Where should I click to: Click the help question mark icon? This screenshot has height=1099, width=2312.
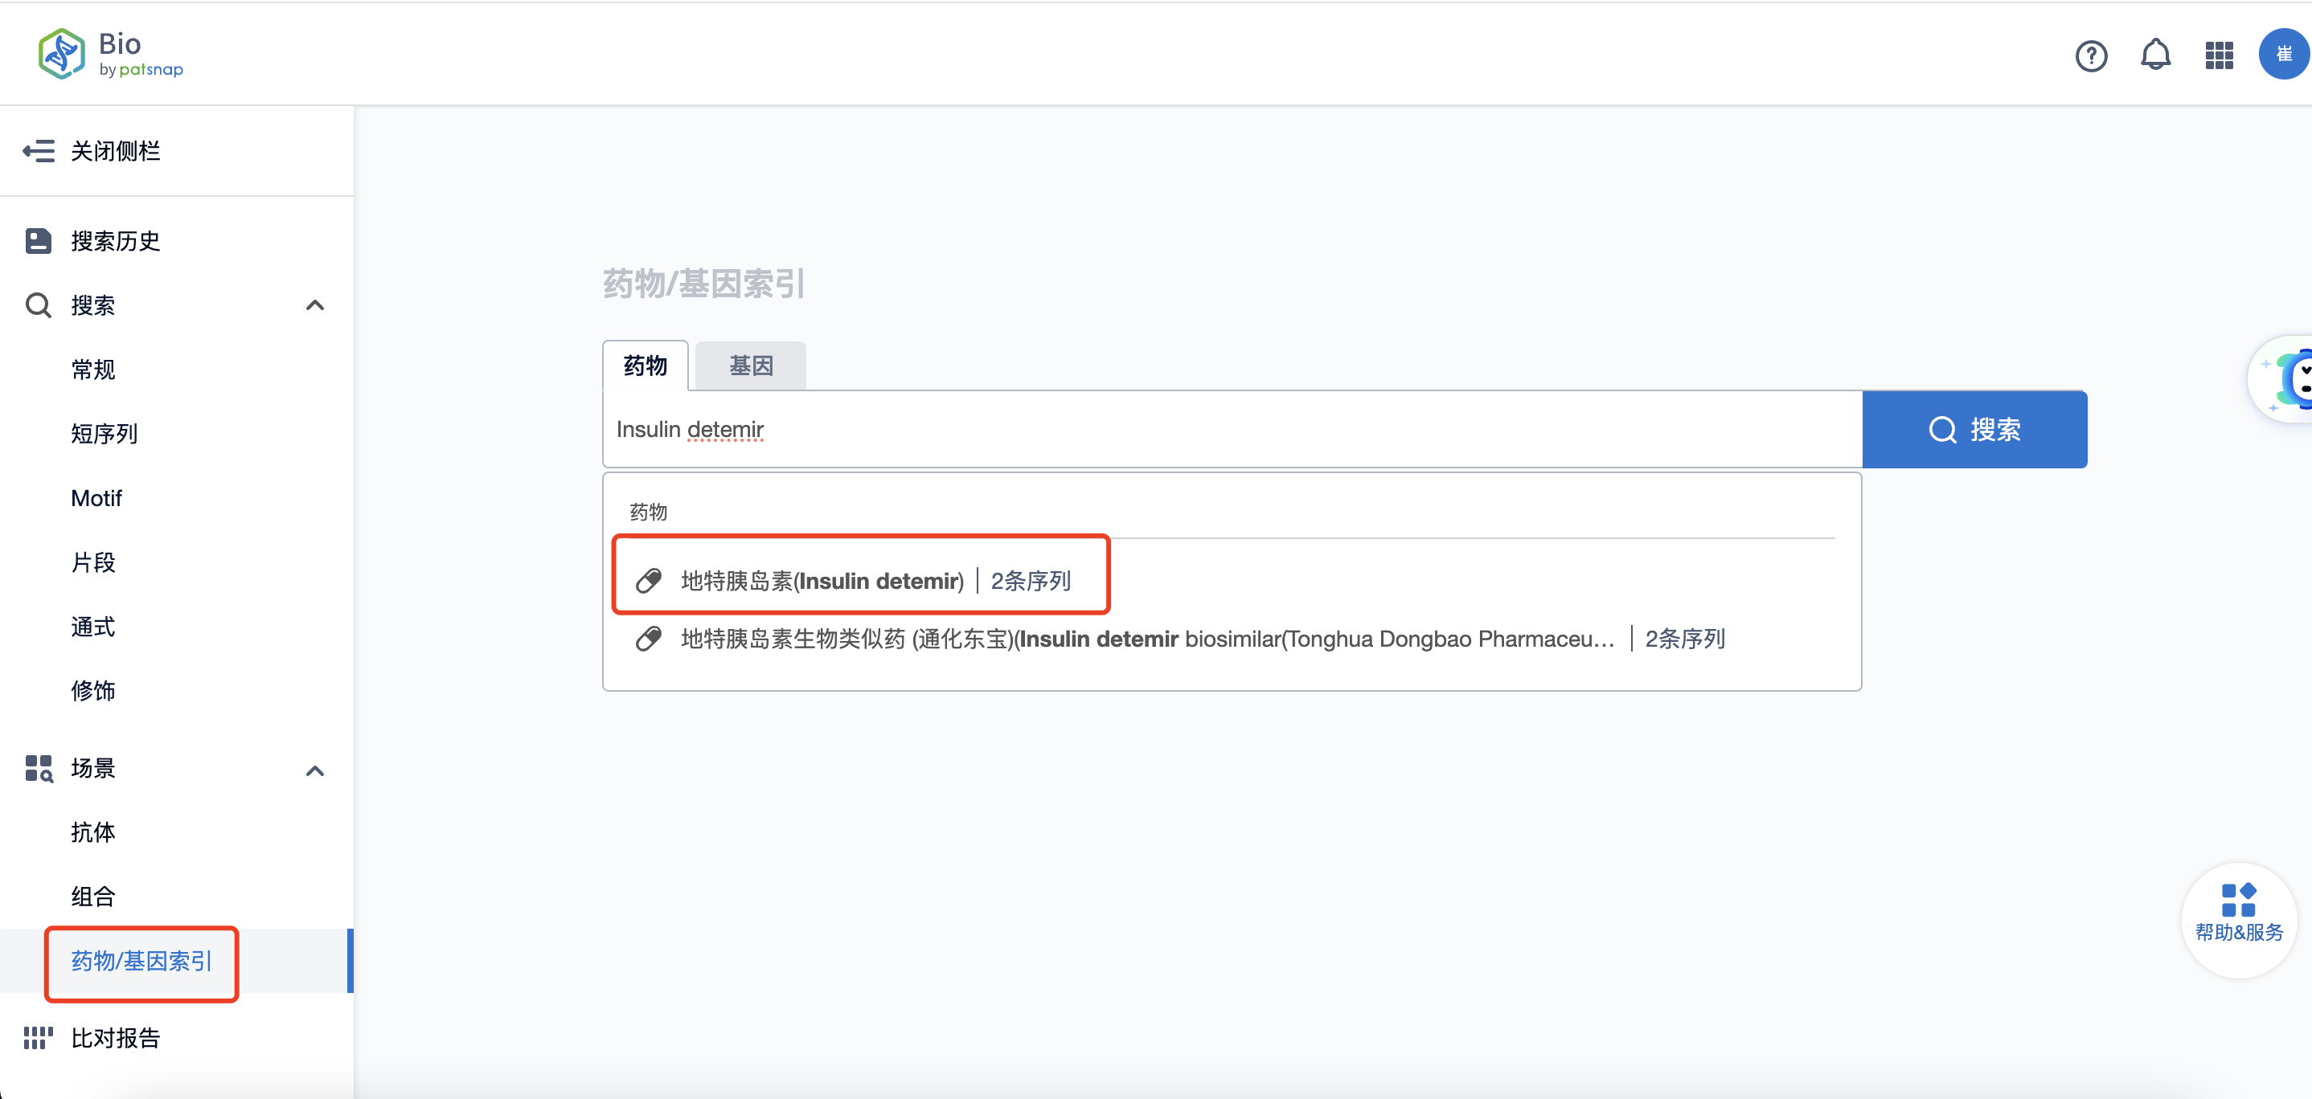[x=2090, y=55]
